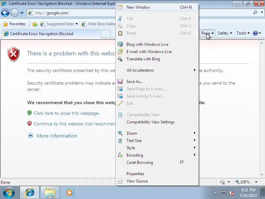Screen dimensions: 265x199
Task: Click the network tray icon
Action: (x=223, y=193)
